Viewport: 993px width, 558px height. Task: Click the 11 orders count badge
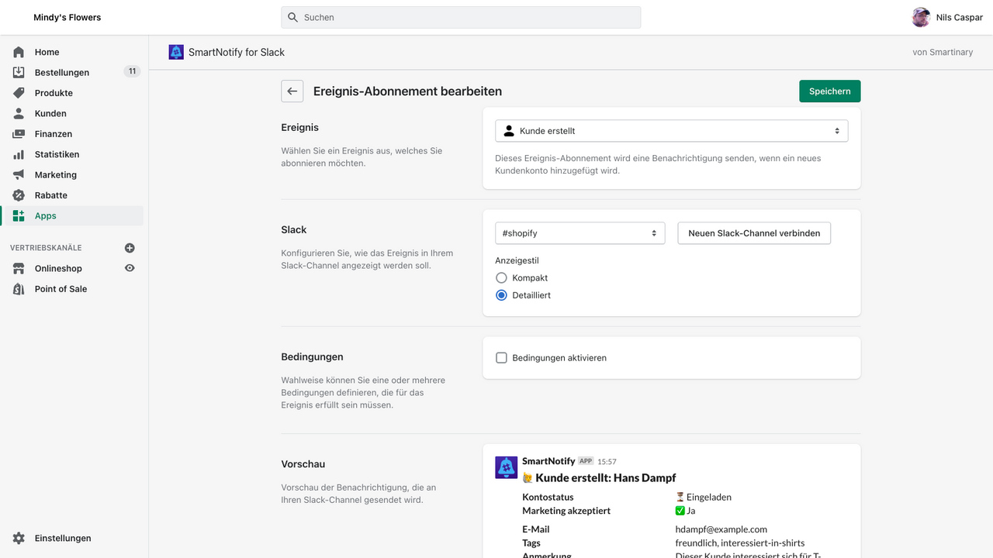click(x=132, y=71)
